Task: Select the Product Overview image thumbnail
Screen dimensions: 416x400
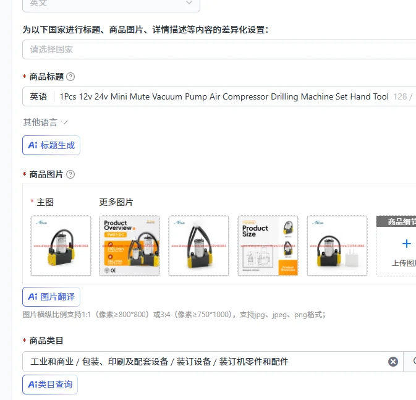Action: (129, 246)
